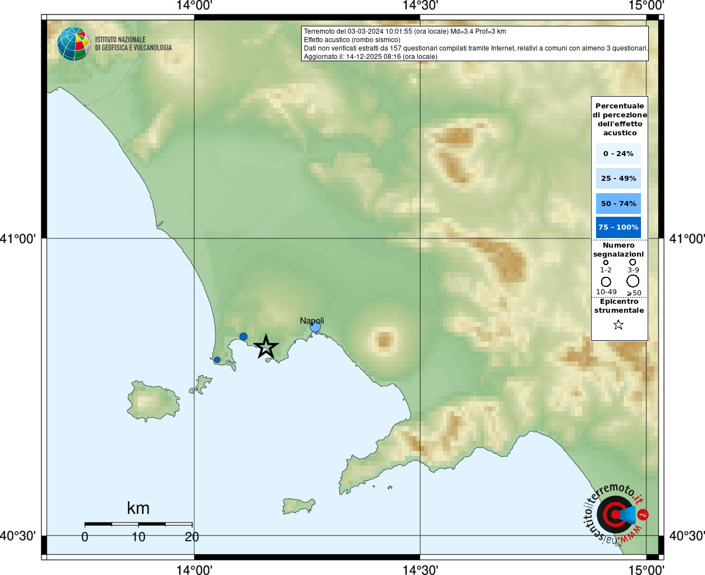Click the 'Effetto acustico (rombo sismico)' line
This screenshot has width=705, height=575.
pyautogui.click(x=352, y=40)
